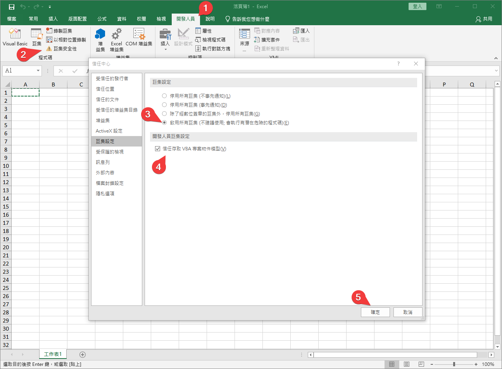Viewport: 502px width, 369px height.
Task: Expand the Name Box dropdown arrow
Action: [38, 71]
